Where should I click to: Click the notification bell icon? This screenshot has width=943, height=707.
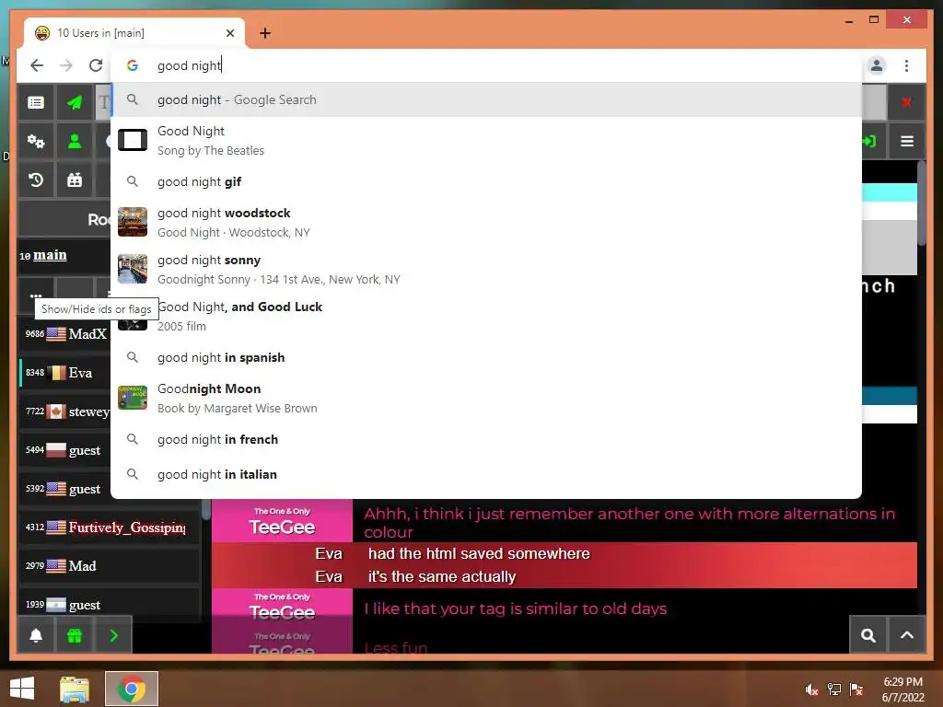[x=36, y=635]
